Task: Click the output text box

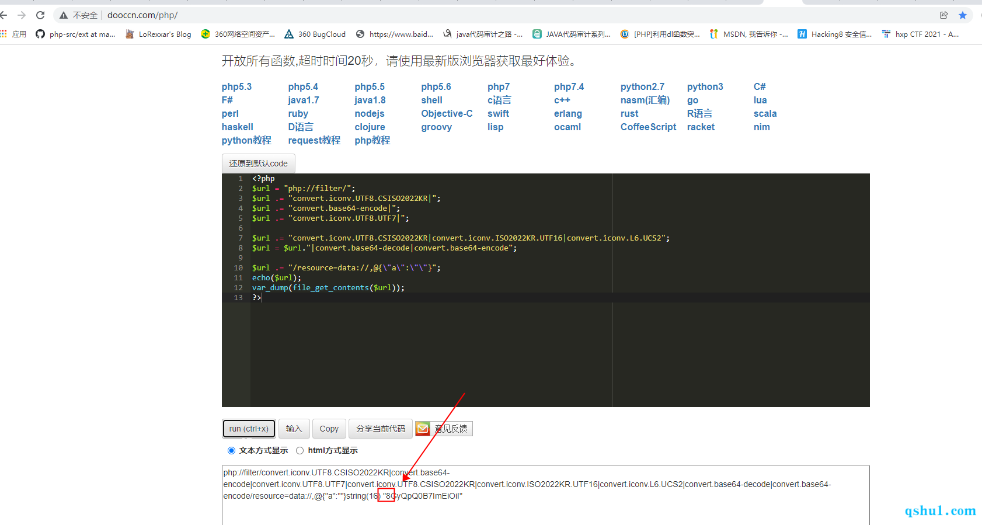Action: (x=546, y=495)
